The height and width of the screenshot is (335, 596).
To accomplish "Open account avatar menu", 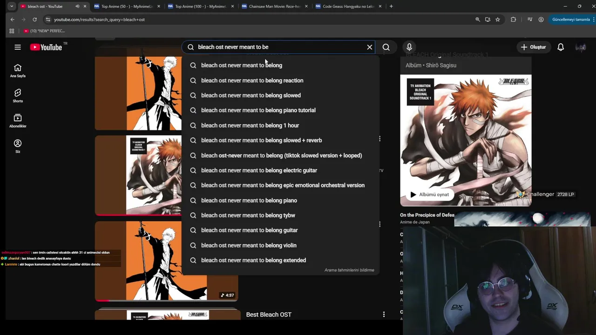I will [x=581, y=47].
